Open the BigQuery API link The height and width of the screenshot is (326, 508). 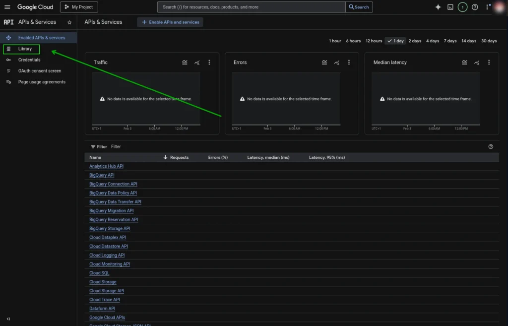point(102,175)
